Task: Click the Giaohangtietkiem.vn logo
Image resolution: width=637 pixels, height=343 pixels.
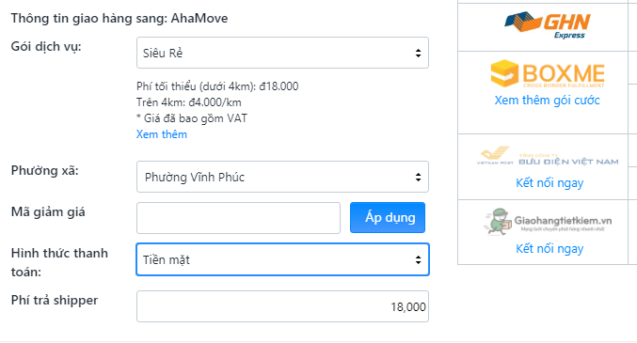Action: (548, 222)
